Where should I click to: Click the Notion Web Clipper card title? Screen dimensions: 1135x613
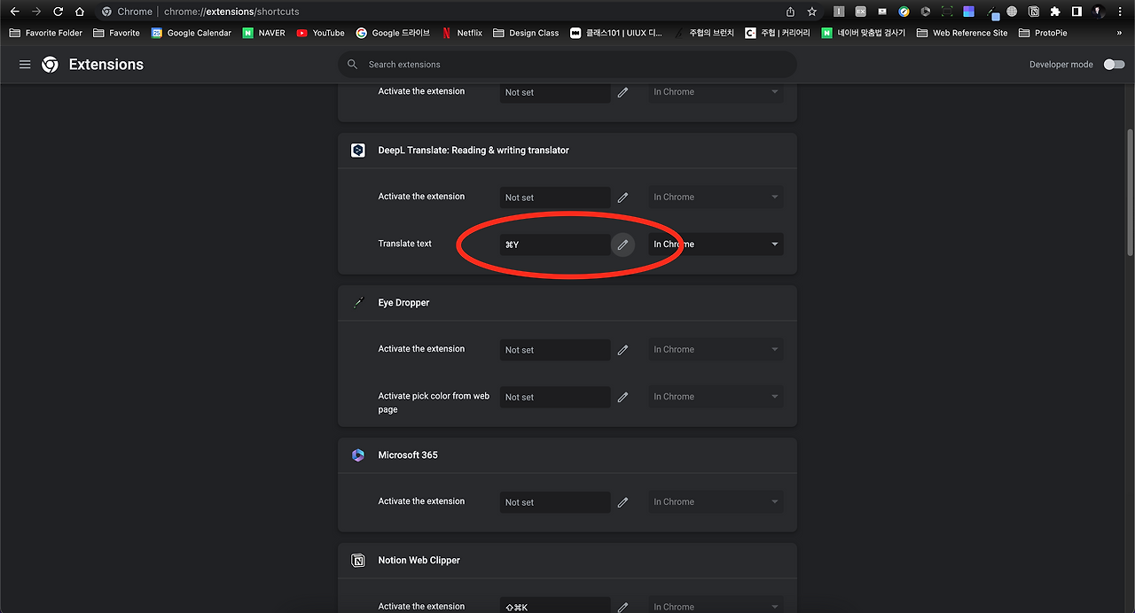point(419,561)
